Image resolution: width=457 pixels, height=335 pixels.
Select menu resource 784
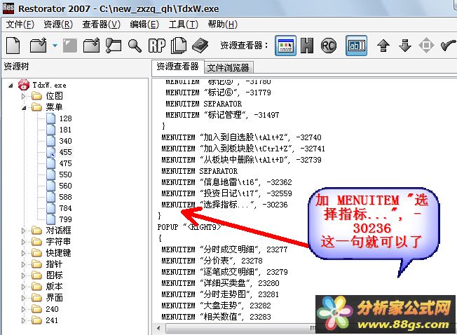coord(65,208)
